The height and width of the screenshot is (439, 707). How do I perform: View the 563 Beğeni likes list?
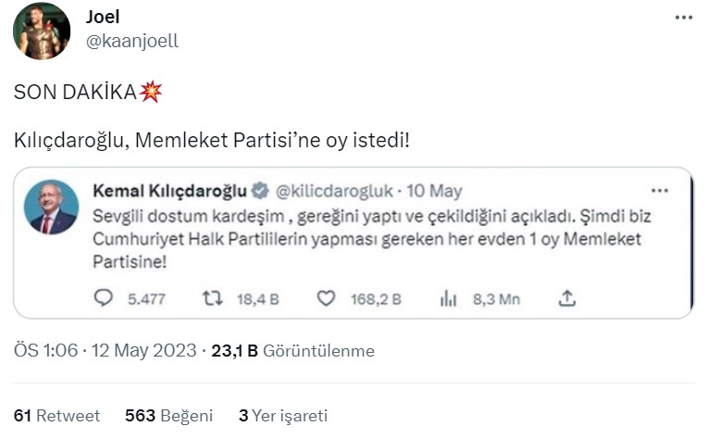coord(168,416)
